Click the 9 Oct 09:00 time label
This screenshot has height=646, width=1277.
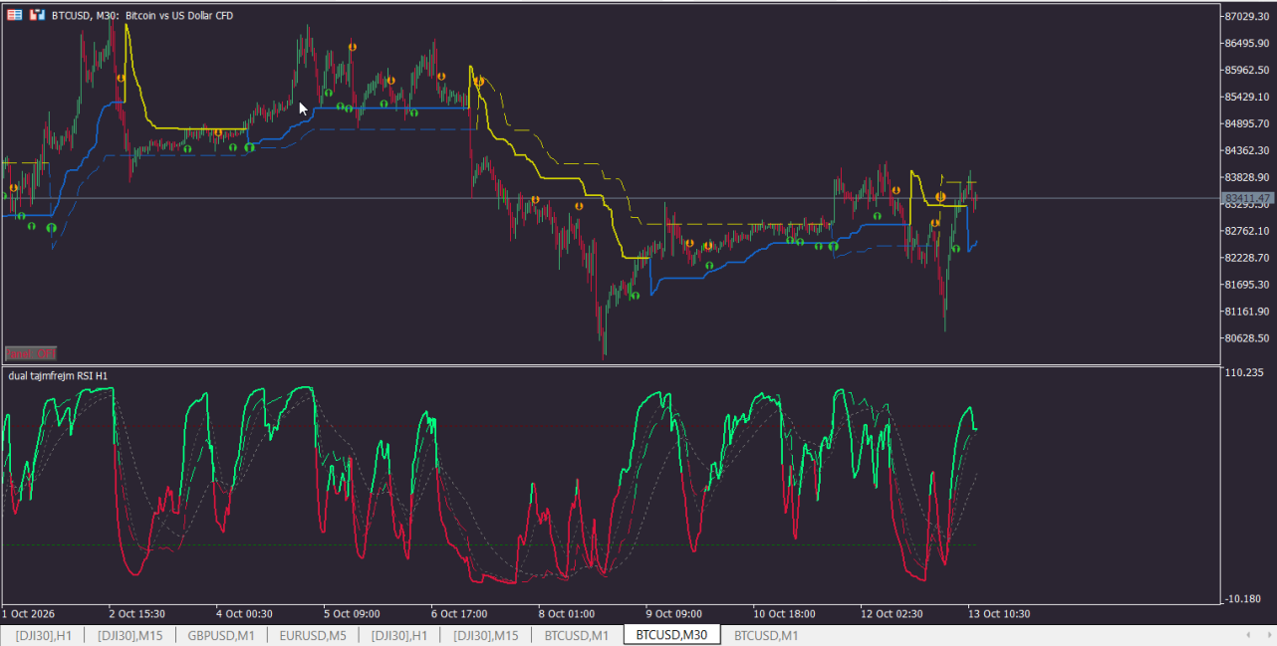pos(675,614)
